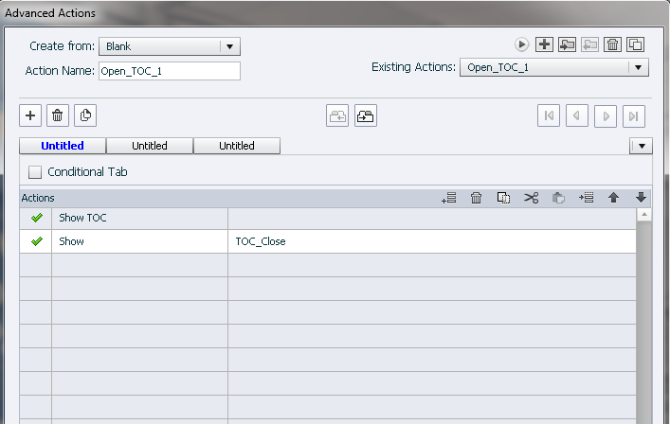Create a new action with the top-right plus icon
This screenshot has width=670, height=424.
pos(544,44)
